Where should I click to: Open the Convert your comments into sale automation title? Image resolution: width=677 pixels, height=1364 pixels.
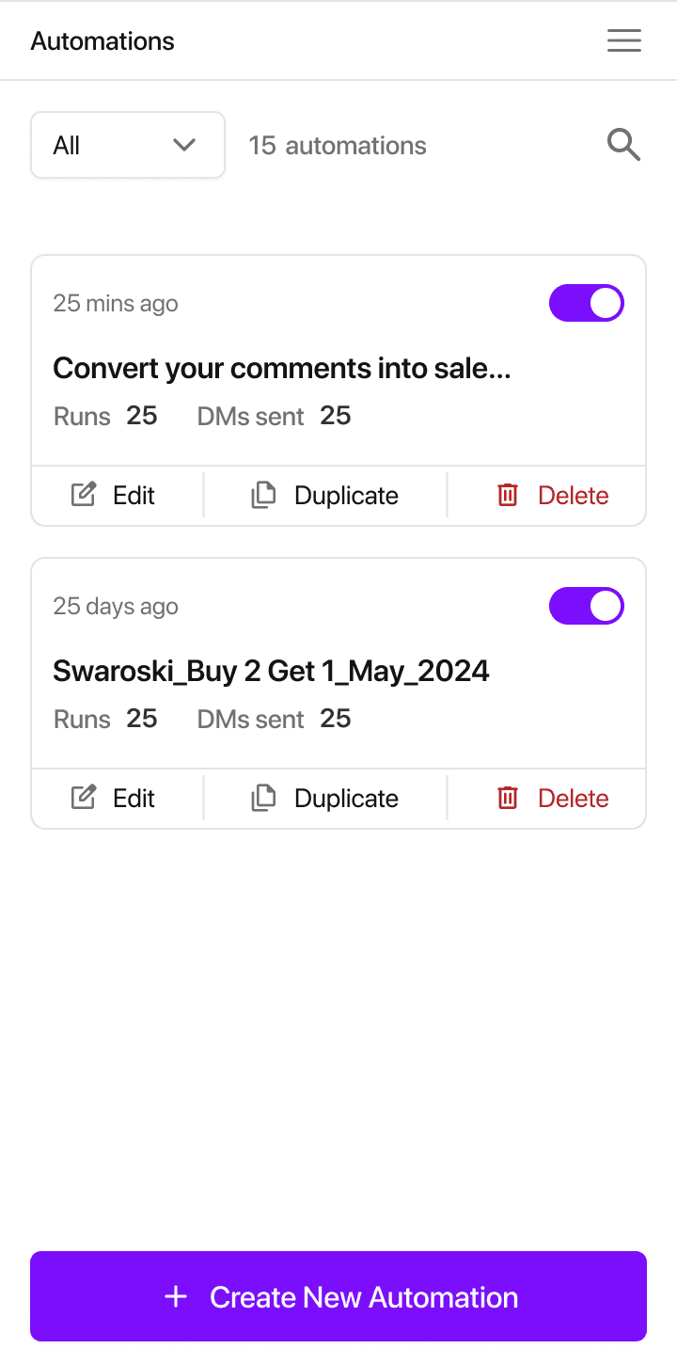click(282, 368)
